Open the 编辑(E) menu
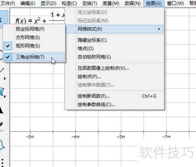 (28, 3)
